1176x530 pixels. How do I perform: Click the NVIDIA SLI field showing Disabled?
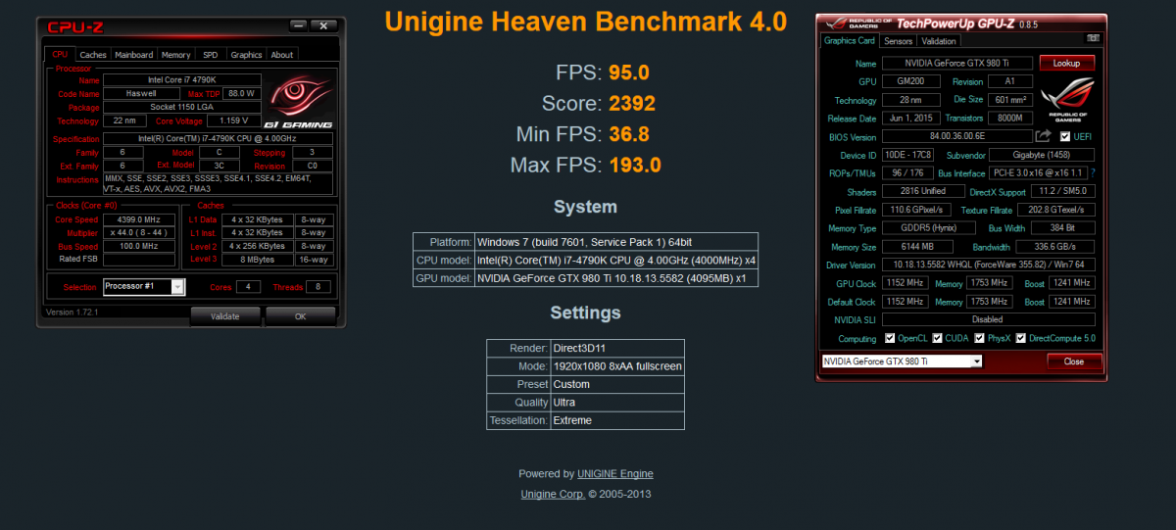pos(988,319)
